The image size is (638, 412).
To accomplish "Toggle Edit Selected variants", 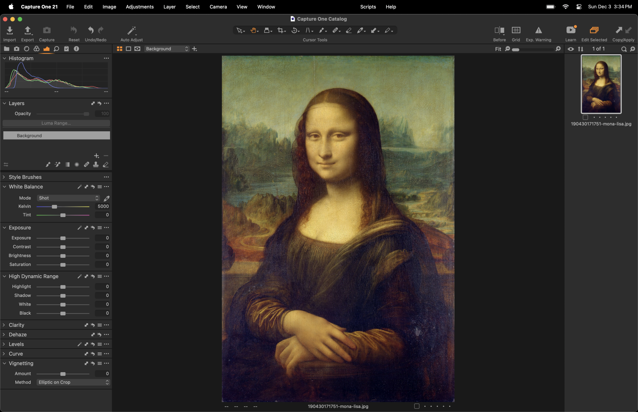I will point(594,30).
